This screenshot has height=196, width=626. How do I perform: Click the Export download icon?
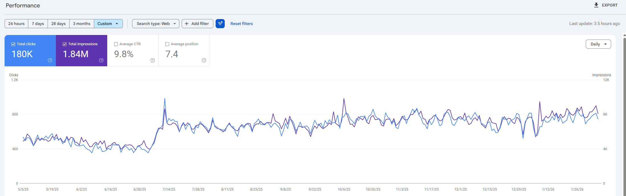596,5
